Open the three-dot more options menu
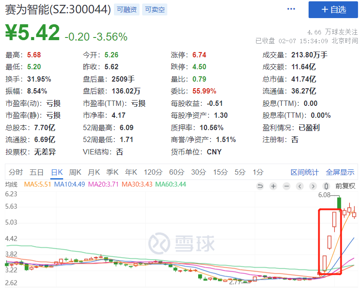Image resolution: width=362 pixels, height=288 pixels. tap(291, 9)
